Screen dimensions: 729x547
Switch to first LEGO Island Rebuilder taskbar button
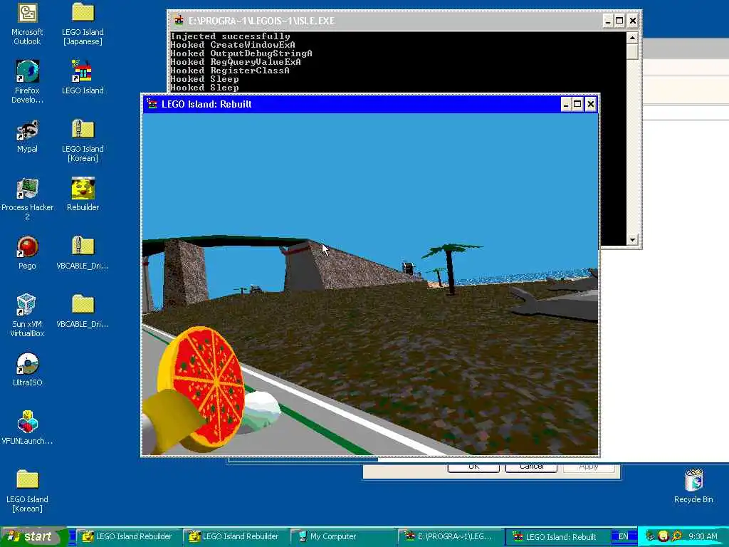point(127,536)
